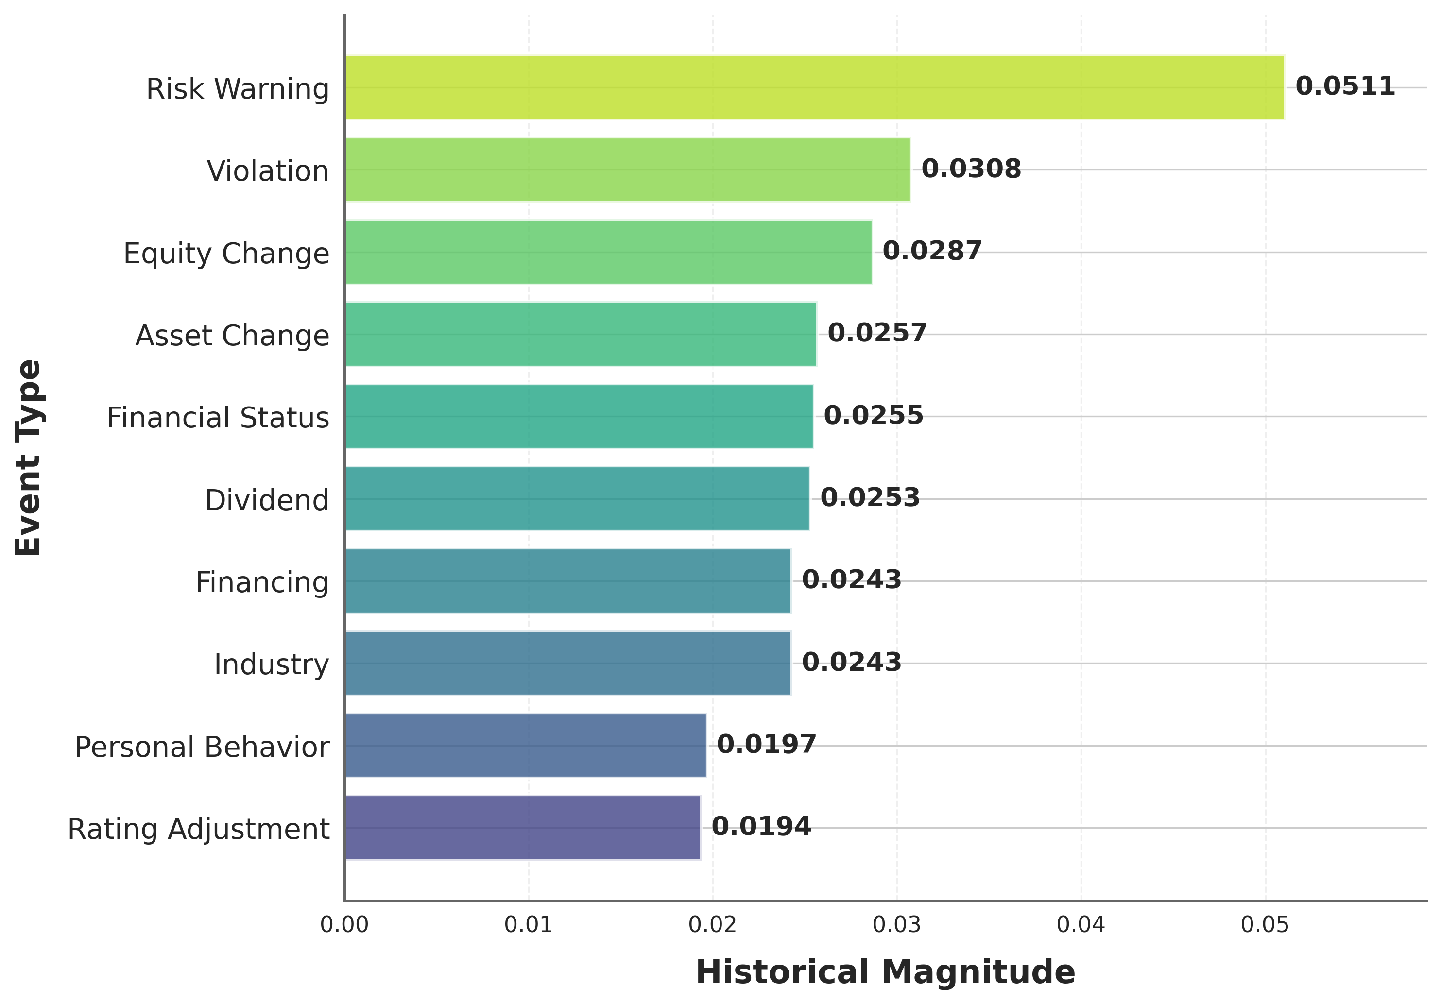The image size is (1441, 1004).
Task: Click the purple Rating Adjustment bar
Action: [x=522, y=827]
